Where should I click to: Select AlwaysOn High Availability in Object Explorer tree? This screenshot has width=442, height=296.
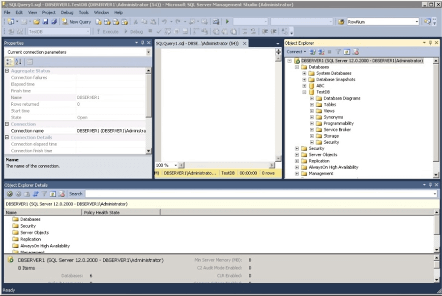(333, 167)
